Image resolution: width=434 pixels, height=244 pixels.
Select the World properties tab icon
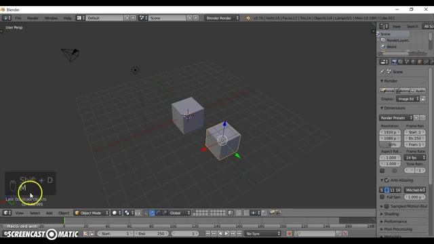(413, 62)
